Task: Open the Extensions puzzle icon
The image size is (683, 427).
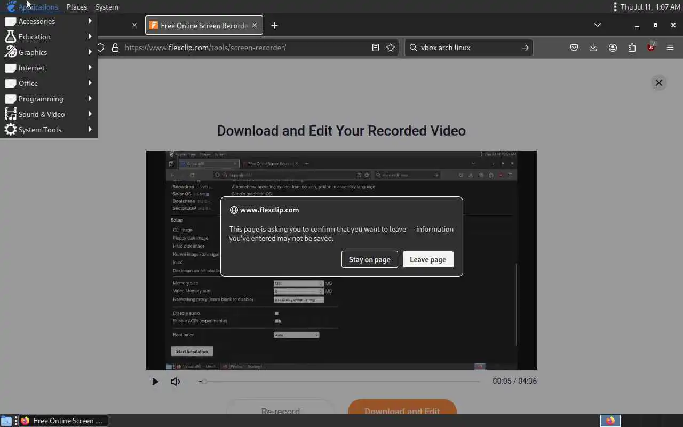Action: coord(632,48)
